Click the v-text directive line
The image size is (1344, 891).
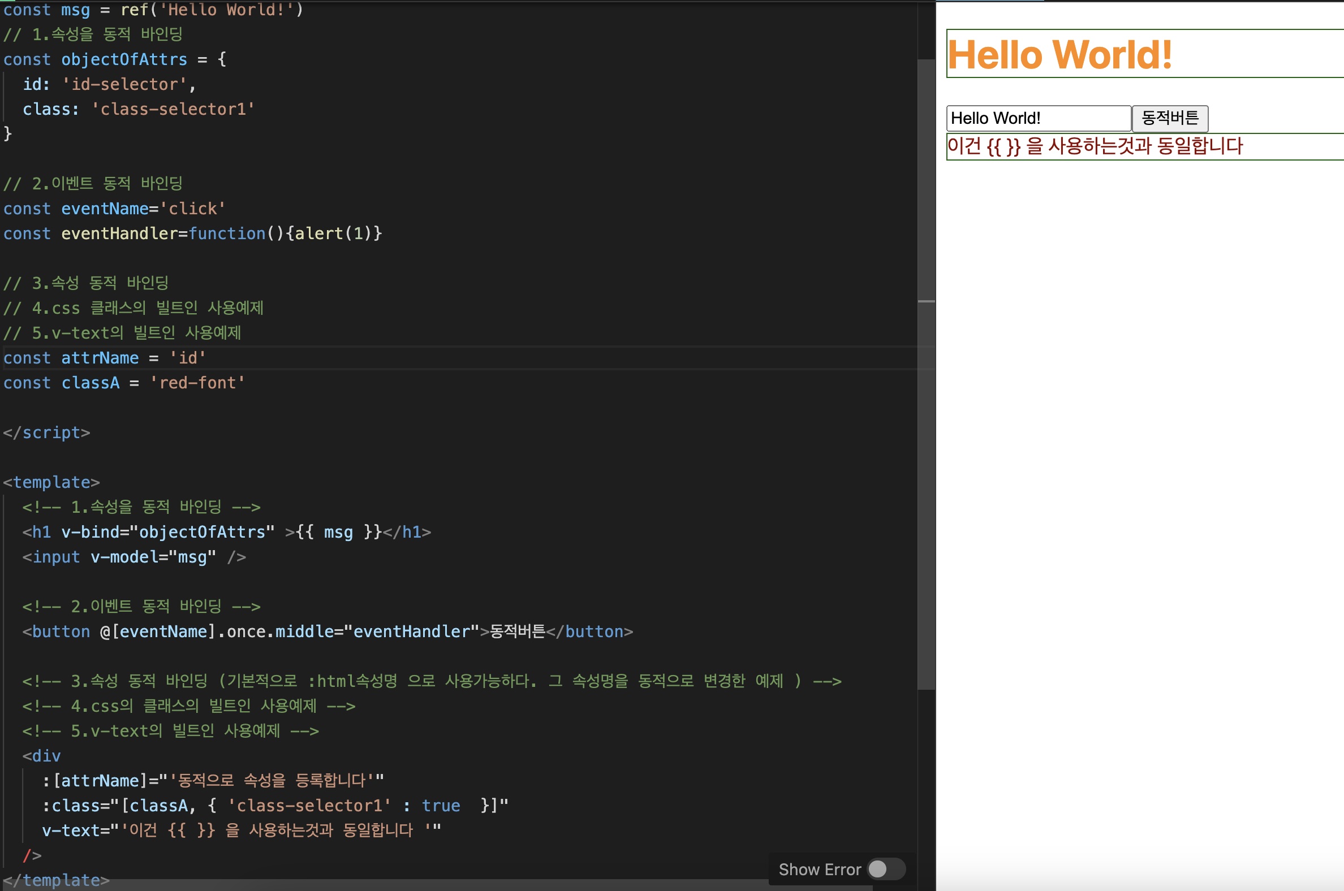(x=242, y=830)
